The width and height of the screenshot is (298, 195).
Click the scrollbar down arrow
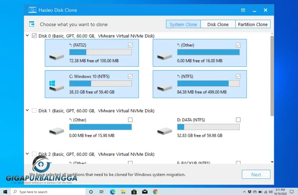pyautogui.click(x=272, y=162)
